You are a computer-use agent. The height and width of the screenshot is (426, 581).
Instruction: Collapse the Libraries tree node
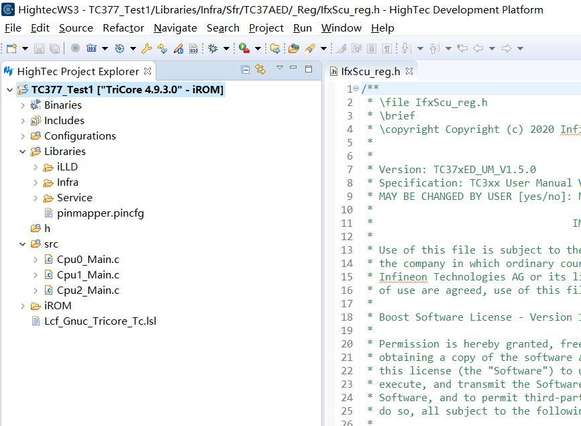point(23,151)
